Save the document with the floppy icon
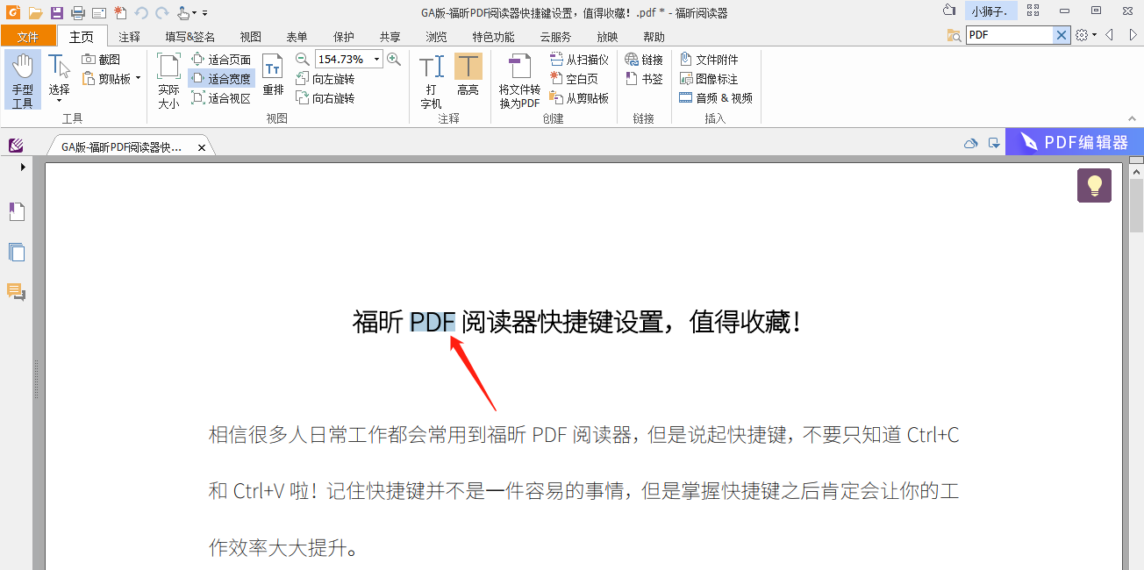 click(x=56, y=12)
